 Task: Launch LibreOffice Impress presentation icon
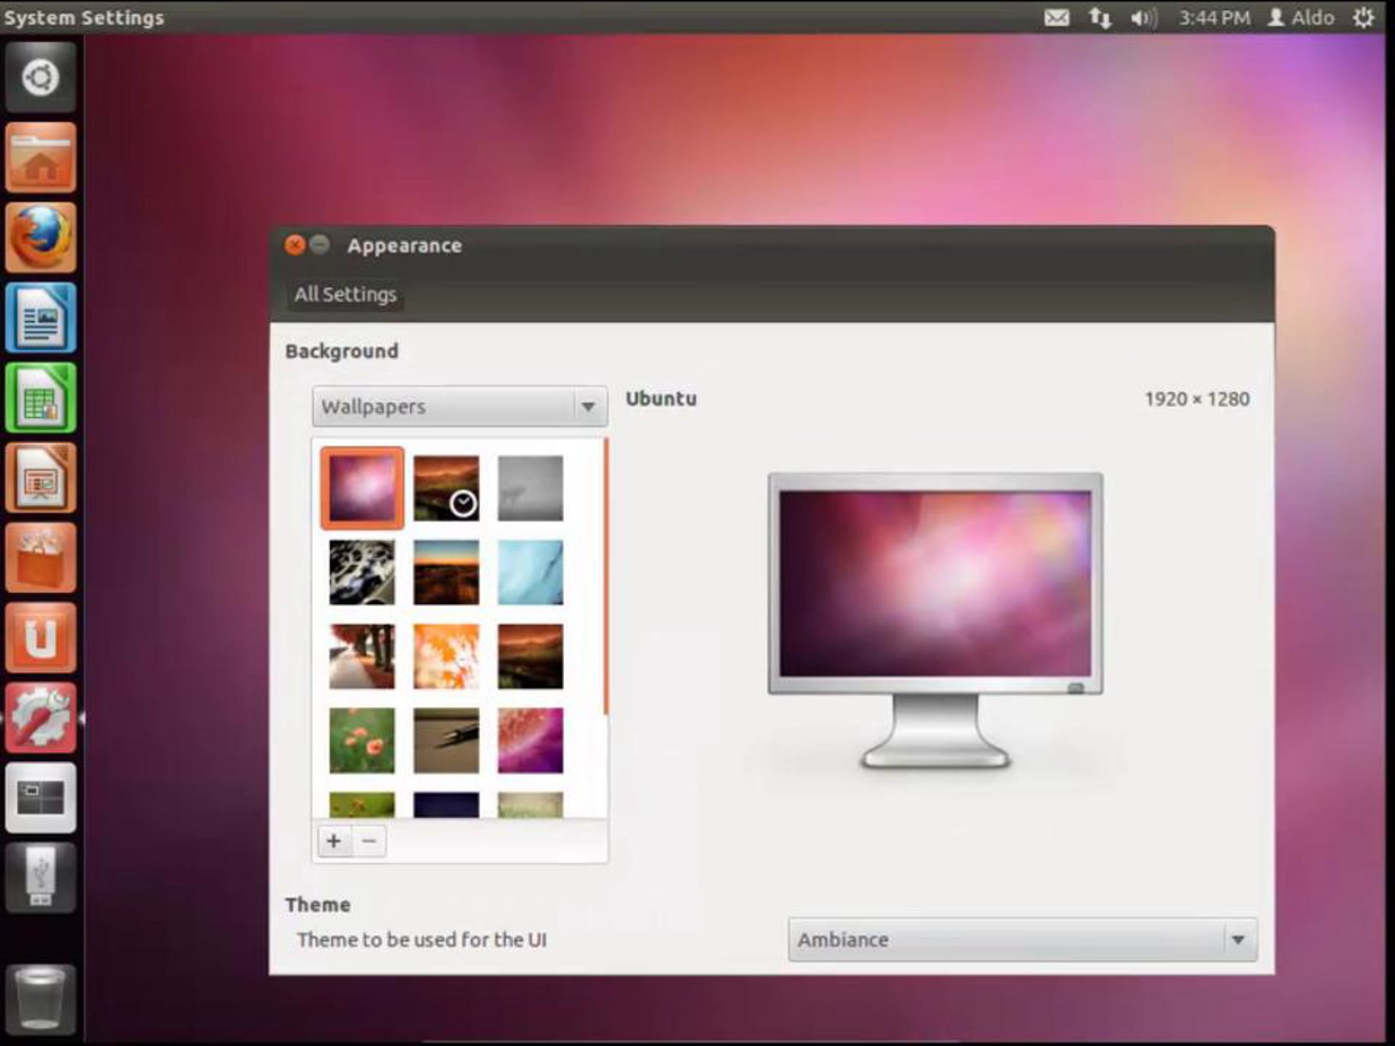(40, 477)
